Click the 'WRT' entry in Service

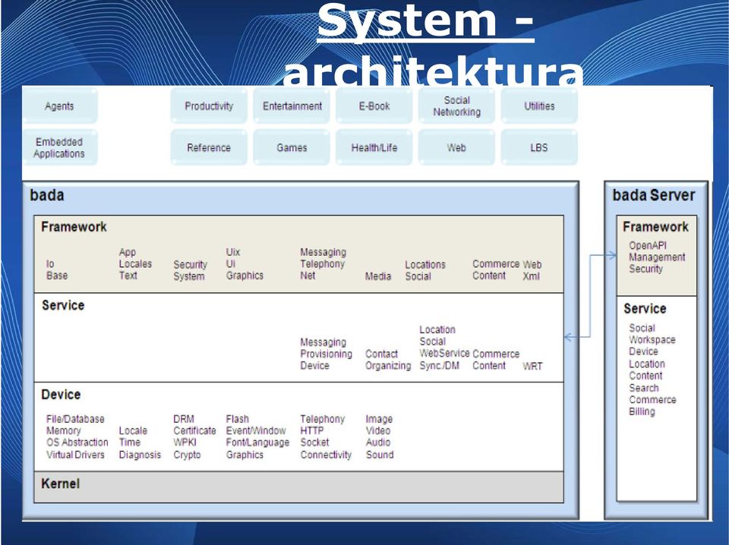click(532, 366)
